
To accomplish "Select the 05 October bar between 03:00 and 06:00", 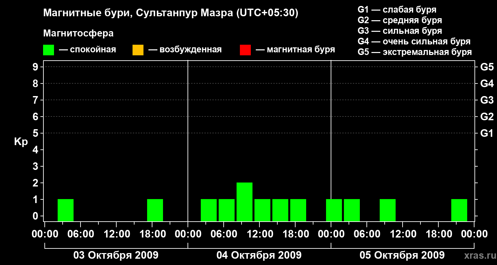I will click(352, 210).
